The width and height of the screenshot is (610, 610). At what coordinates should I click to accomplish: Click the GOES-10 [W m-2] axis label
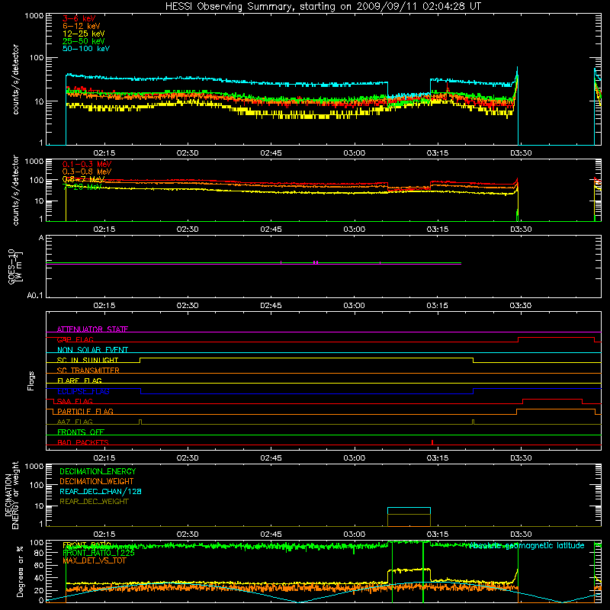click(x=14, y=266)
